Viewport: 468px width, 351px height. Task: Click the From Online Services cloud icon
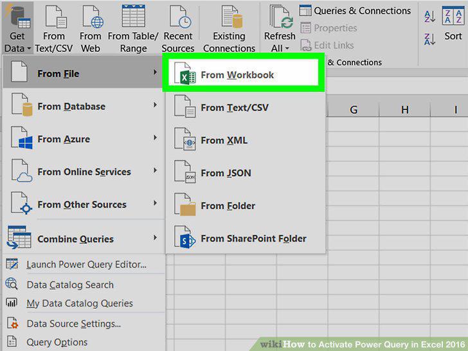coord(22,170)
